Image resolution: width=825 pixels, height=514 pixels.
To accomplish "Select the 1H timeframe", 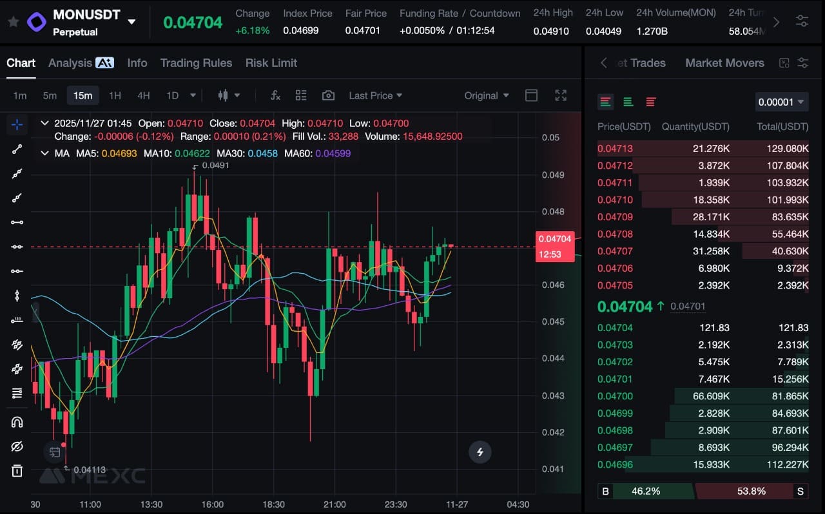I will point(115,95).
